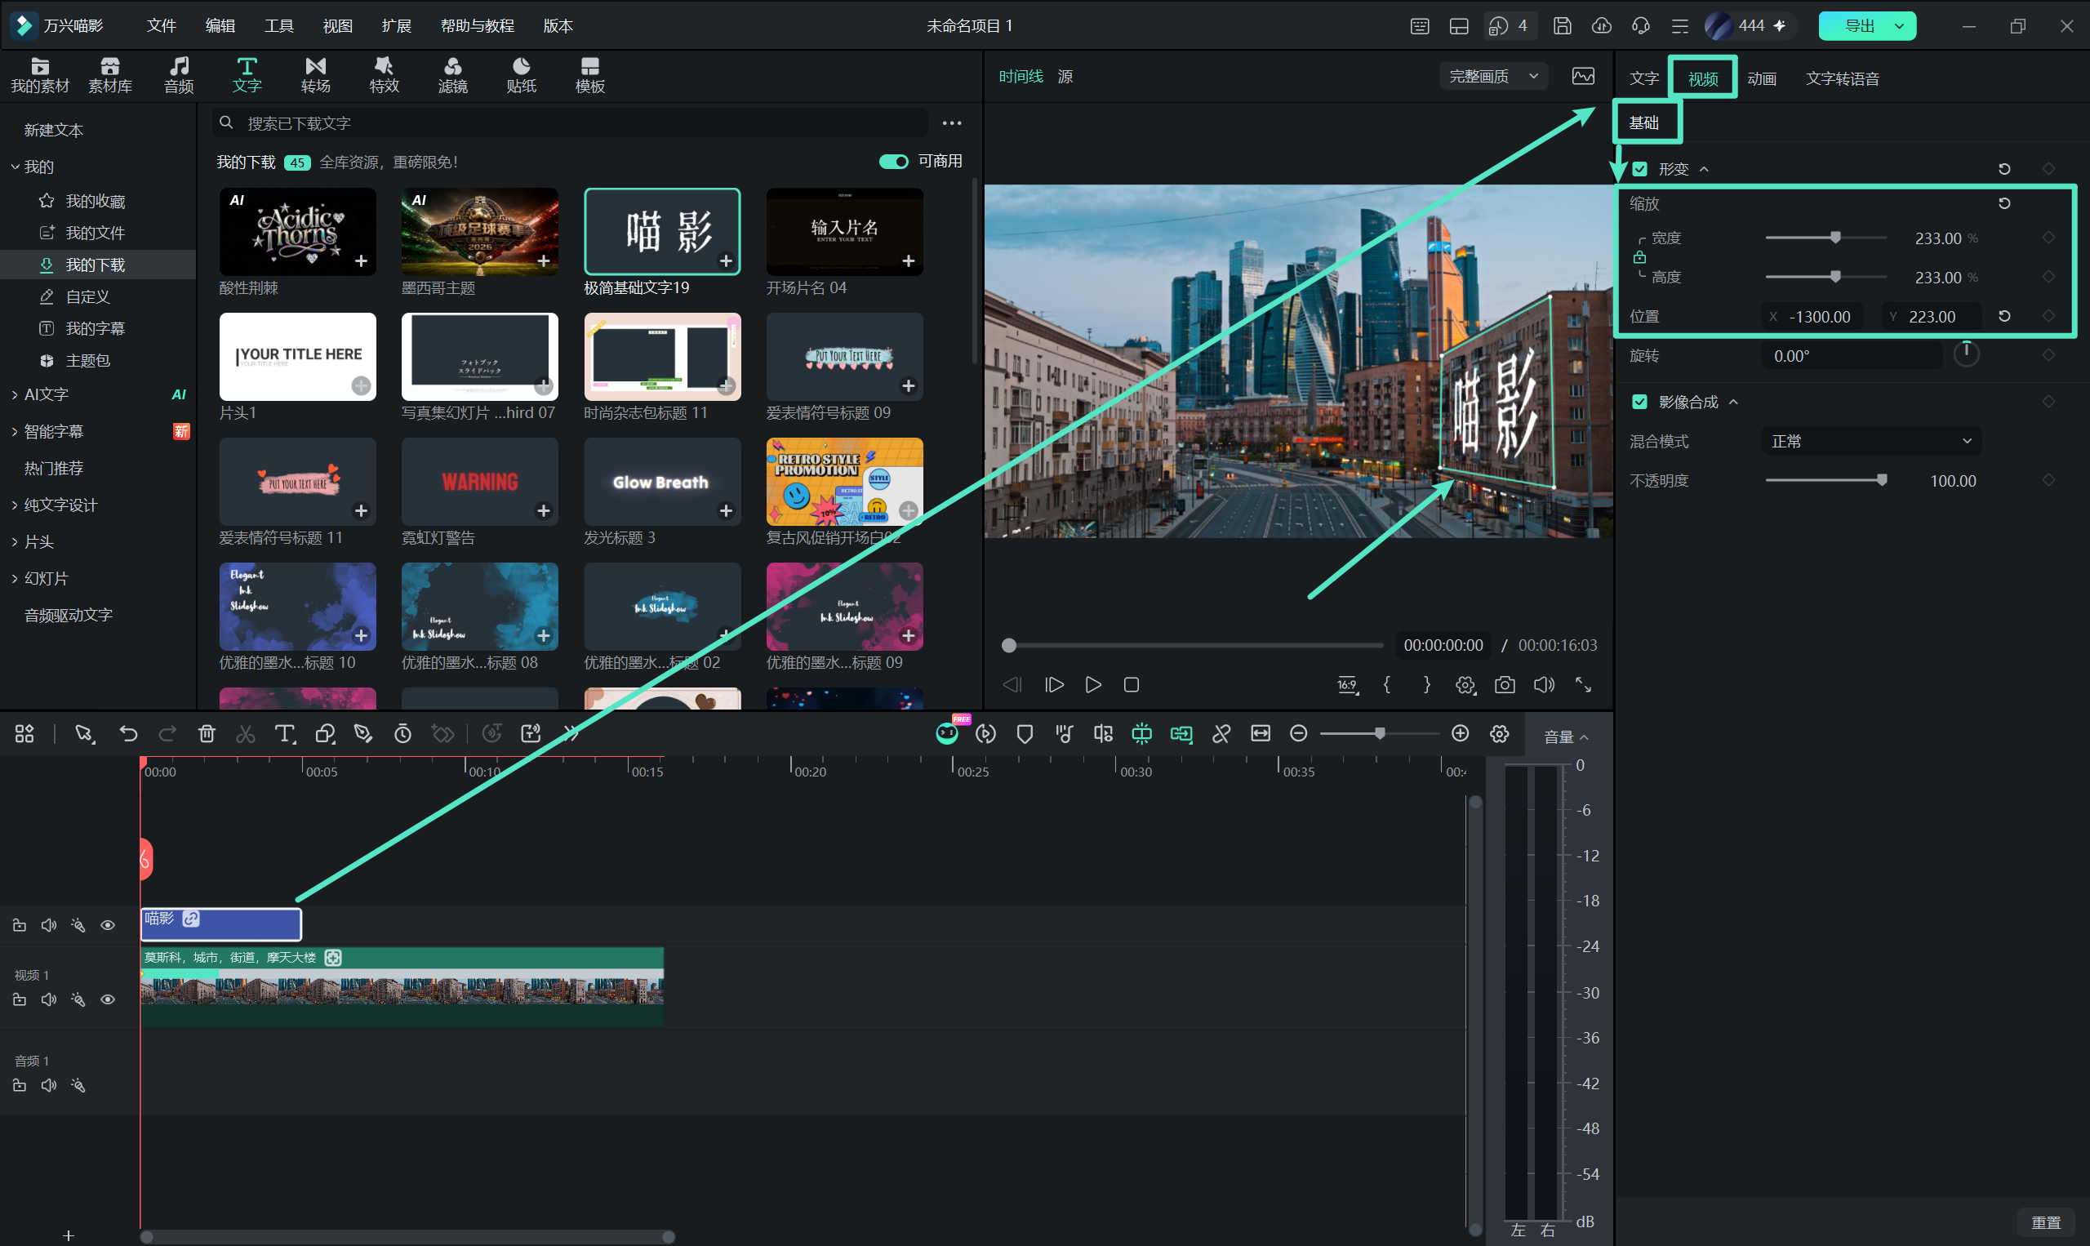2090x1246 pixels.
Task: Click the 搜索已下载文字 search field
Action: (x=571, y=123)
